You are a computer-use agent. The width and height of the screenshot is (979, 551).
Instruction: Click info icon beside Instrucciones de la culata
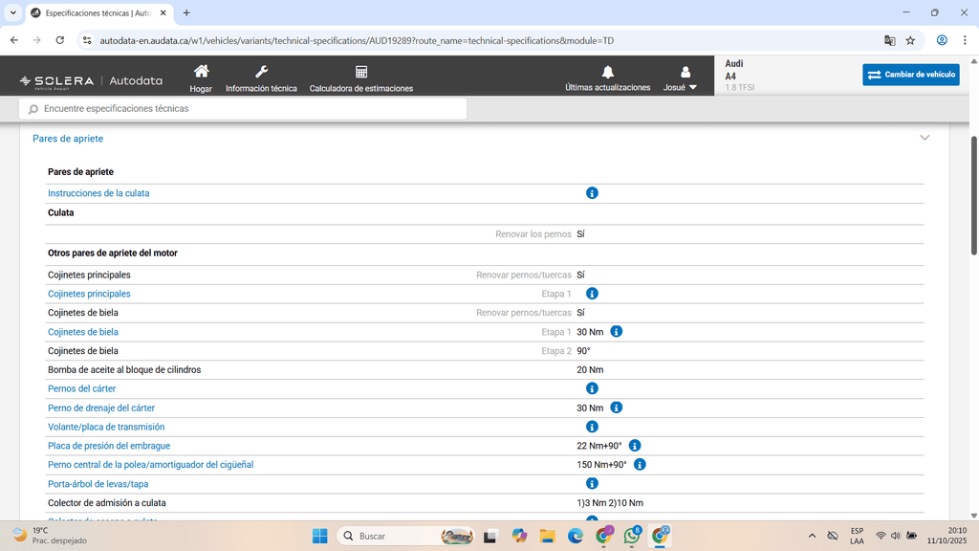592,193
